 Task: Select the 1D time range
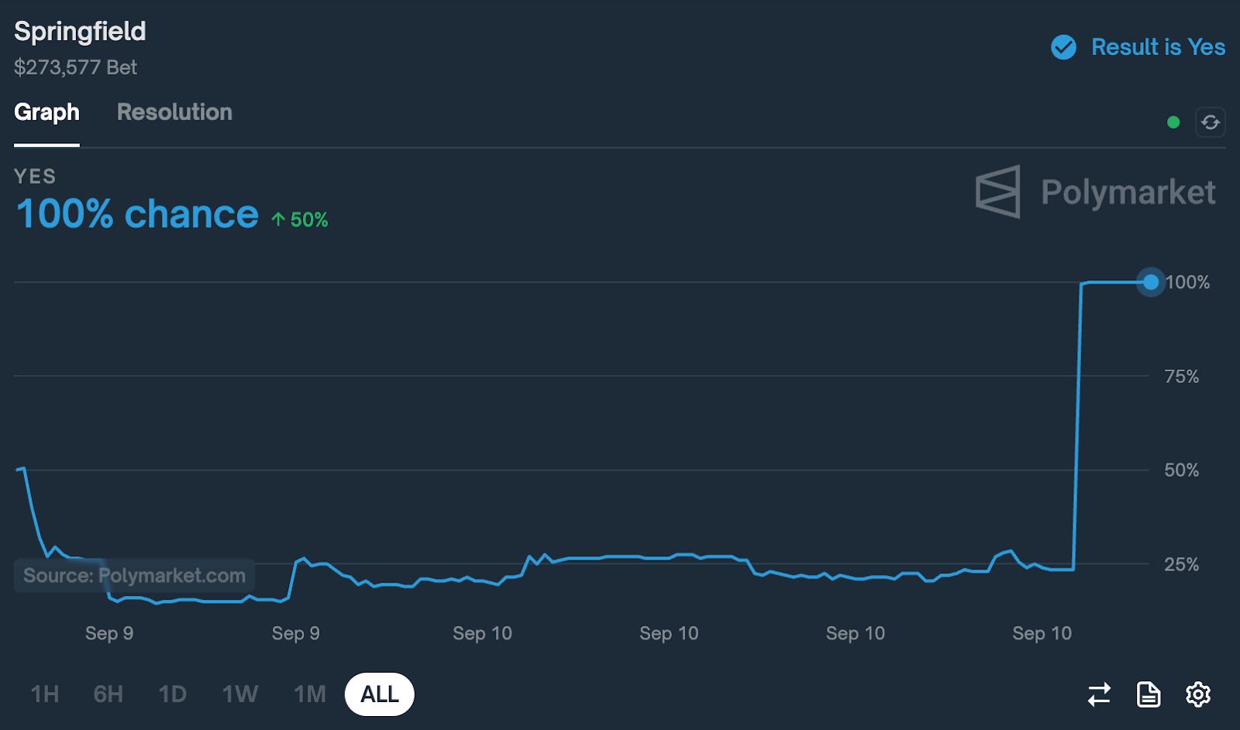(x=172, y=694)
